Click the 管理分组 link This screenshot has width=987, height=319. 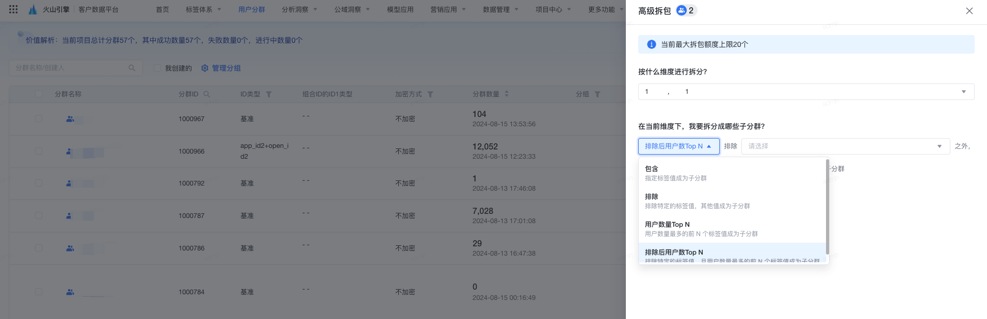click(x=226, y=68)
